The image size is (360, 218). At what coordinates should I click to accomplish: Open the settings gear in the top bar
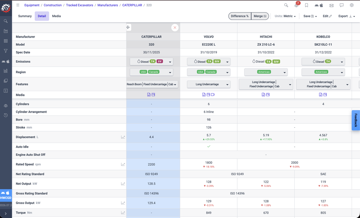(352, 5)
